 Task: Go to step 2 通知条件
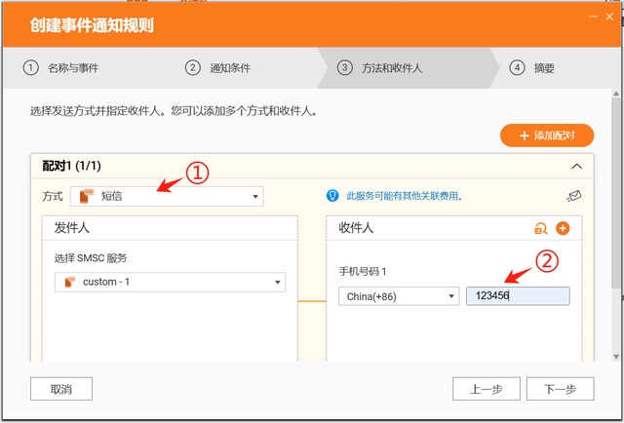tap(217, 68)
